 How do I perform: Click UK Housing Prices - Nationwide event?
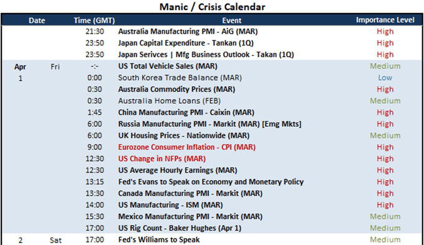(183, 136)
